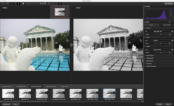
Task: Click the navigator thumbnail preview
Action: click(60, 12)
